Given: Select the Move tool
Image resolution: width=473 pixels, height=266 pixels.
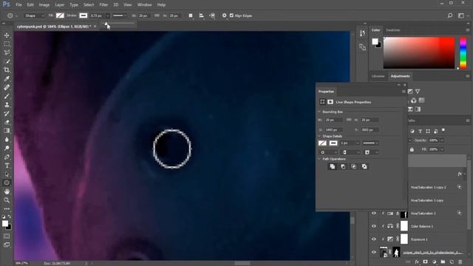Looking at the screenshot, I should [x=7, y=35].
